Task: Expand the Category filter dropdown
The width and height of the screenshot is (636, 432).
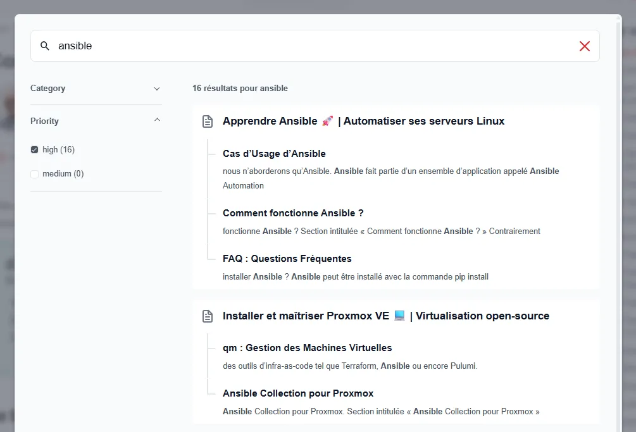Action: 156,89
